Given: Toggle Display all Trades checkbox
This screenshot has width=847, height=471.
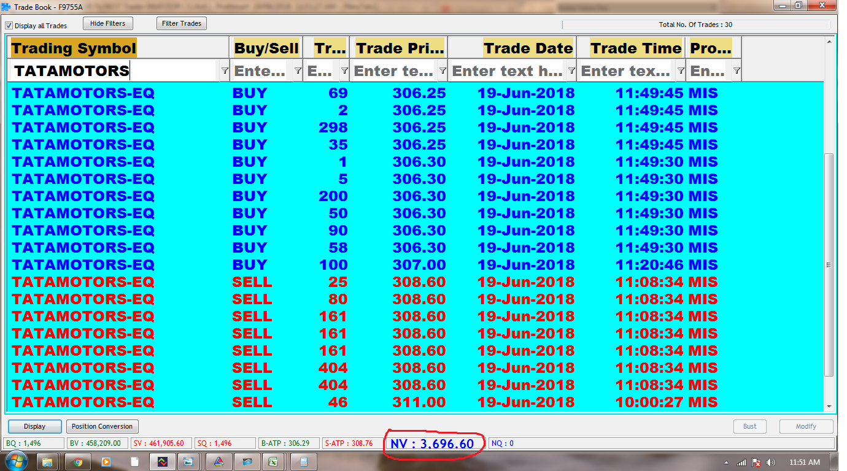Looking at the screenshot, I should [x=9, y=26].
